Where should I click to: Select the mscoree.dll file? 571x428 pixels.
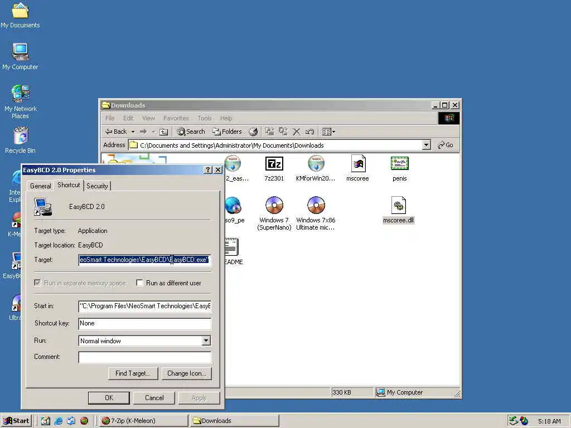398,210
